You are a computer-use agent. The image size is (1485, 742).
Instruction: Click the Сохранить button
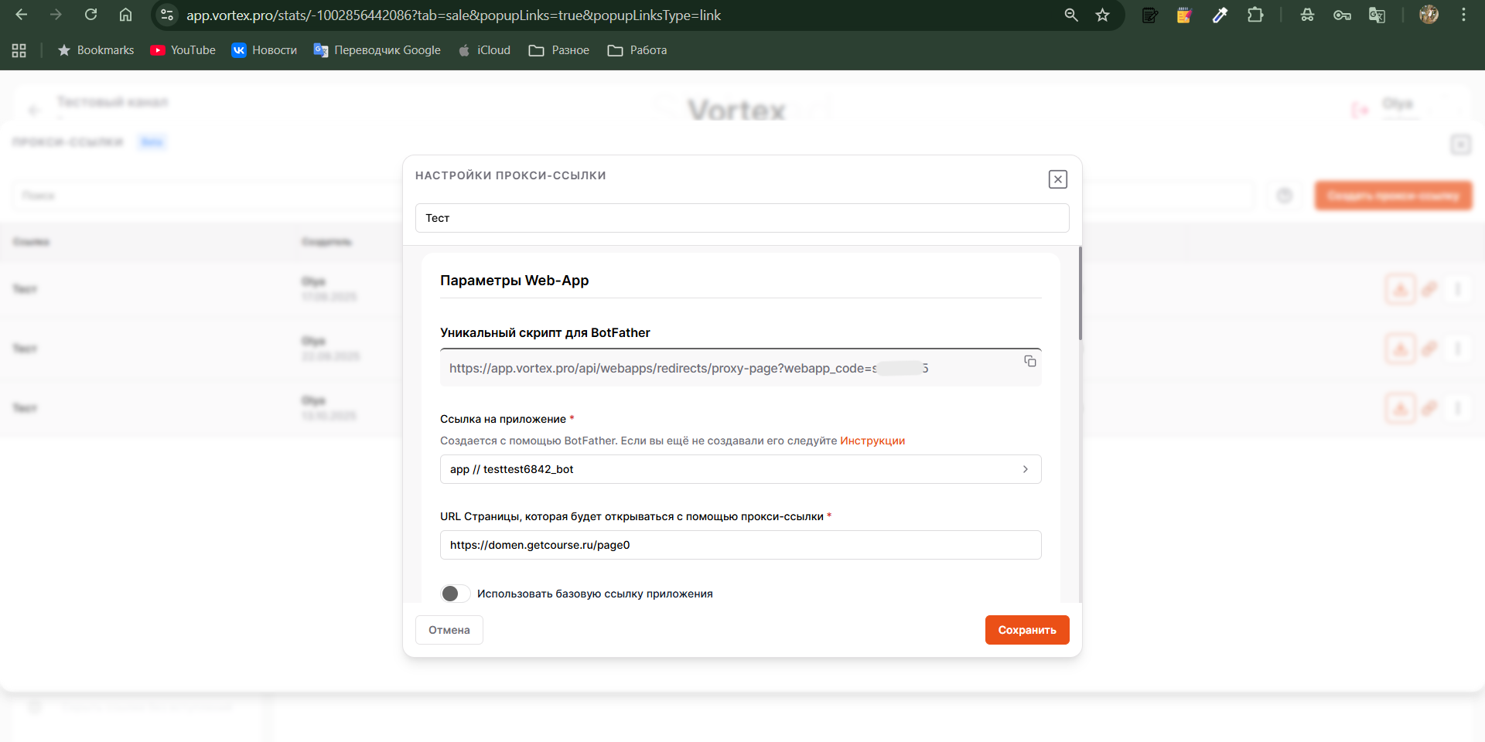1026,630
